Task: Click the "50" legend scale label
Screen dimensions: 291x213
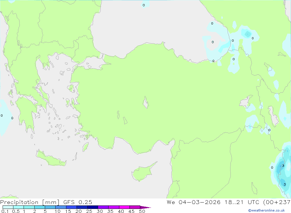Action: tap(142, 211)
